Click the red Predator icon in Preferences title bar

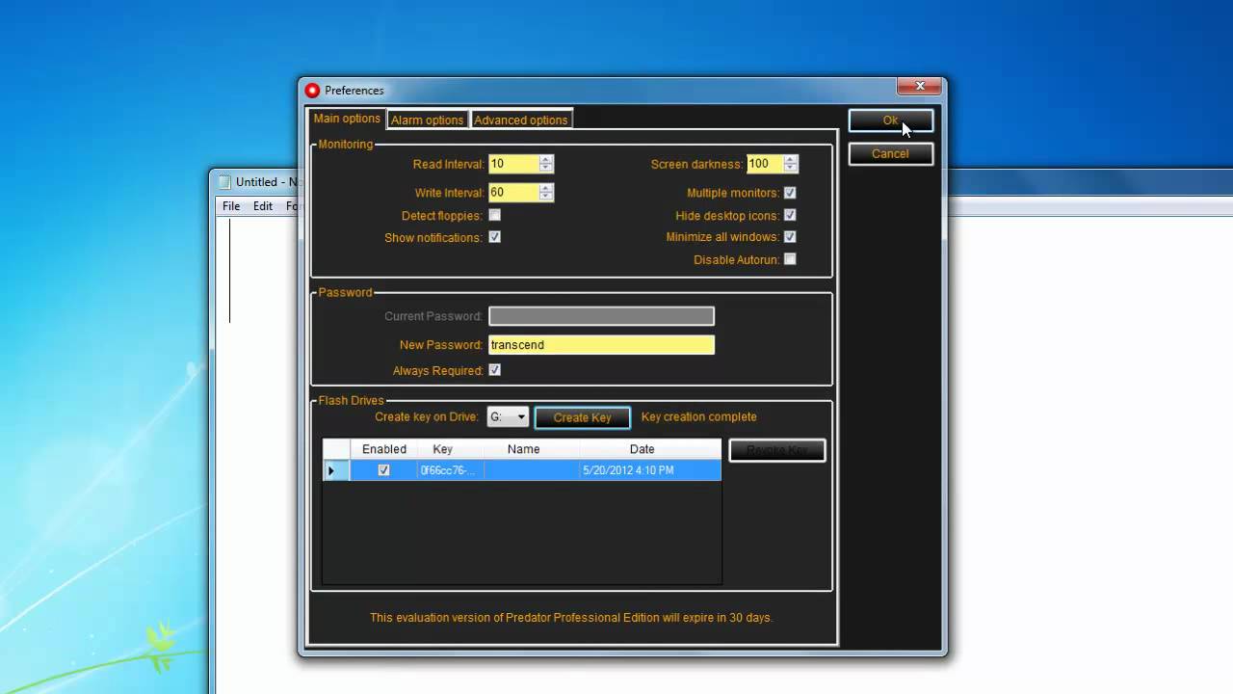click(x=312, y=91)
